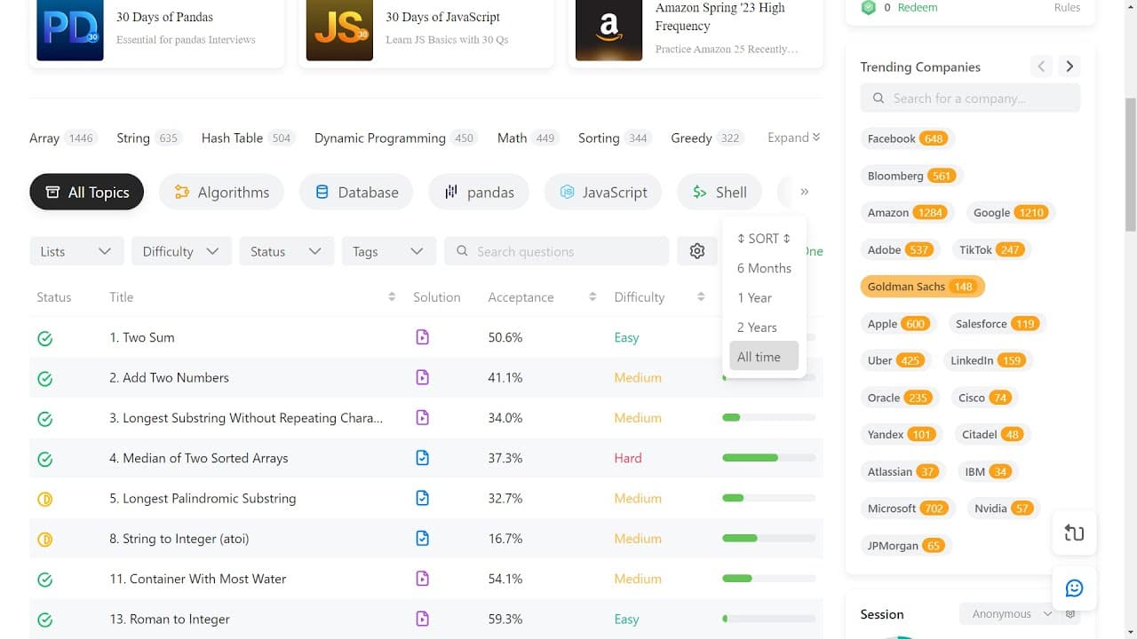The image size is (1137, 639).
Task: Open solution icon for Median of Two Sorted Arrays
Action: coord(422,458)
